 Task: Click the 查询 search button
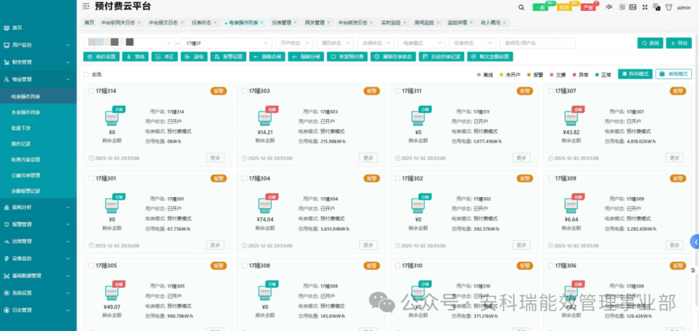point(650,43)
